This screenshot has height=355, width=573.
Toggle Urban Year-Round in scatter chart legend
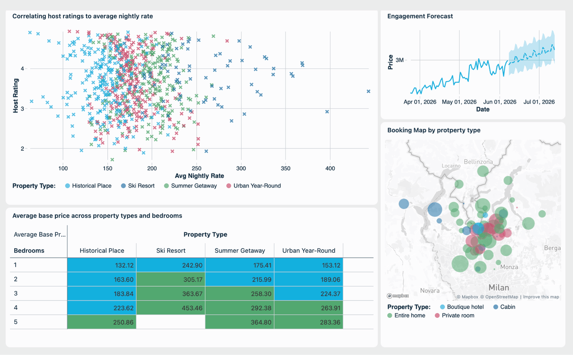pos(253,186)
